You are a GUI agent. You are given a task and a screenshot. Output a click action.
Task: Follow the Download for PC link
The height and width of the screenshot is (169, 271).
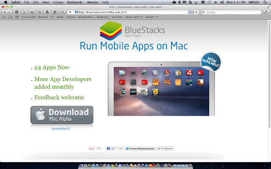tap(61, 128)
